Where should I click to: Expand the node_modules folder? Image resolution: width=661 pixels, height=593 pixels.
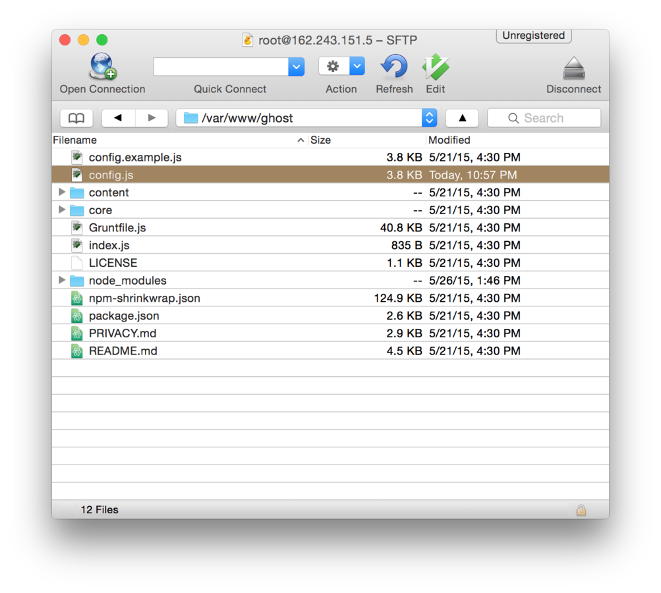click(61, 280)
